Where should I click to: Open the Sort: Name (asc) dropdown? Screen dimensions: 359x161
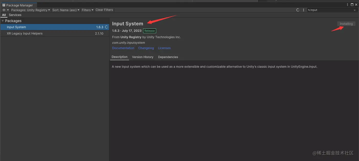click(x=66, y=10)
